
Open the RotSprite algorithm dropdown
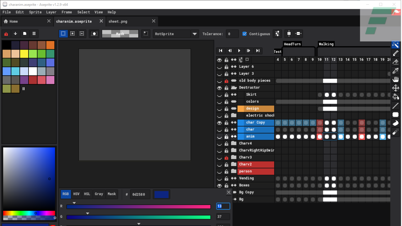click(x=195, y=34)
